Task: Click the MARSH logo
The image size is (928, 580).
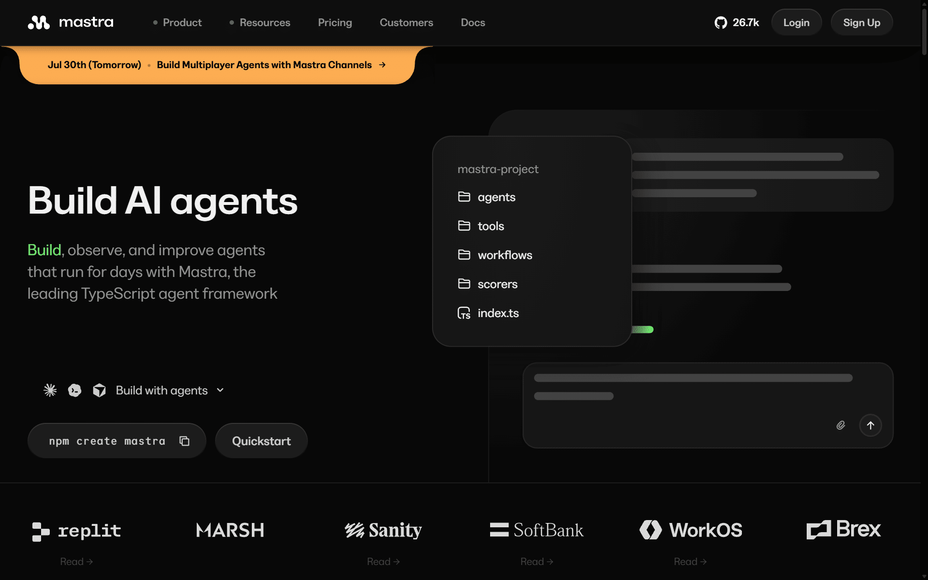Action: [230, 530]
